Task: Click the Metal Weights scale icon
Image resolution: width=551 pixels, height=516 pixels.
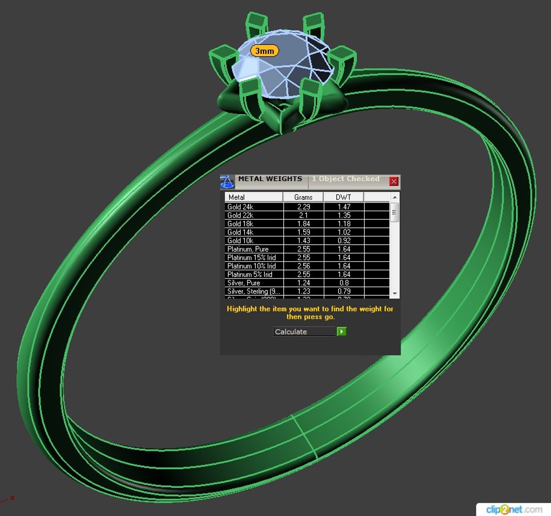Action: pyautogui.click(x=227, y=182)
